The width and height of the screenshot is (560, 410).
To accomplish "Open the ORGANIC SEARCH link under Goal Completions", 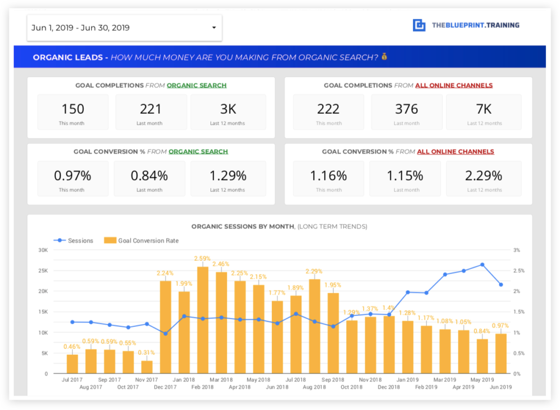I will click(x=196, y=85).
